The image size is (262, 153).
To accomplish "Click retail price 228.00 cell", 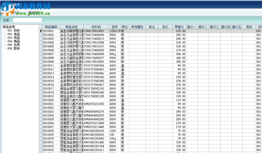I will coord(179,31).
